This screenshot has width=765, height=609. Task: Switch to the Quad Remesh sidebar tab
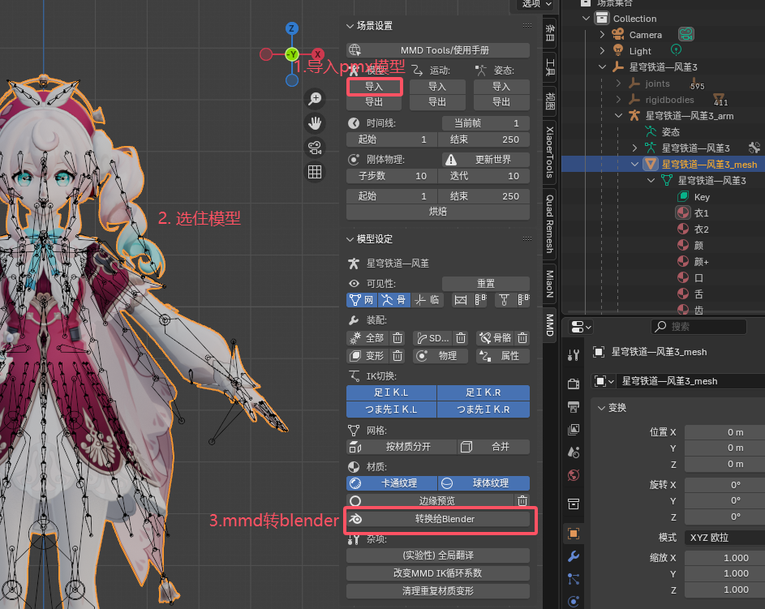(x=550, y=224)
